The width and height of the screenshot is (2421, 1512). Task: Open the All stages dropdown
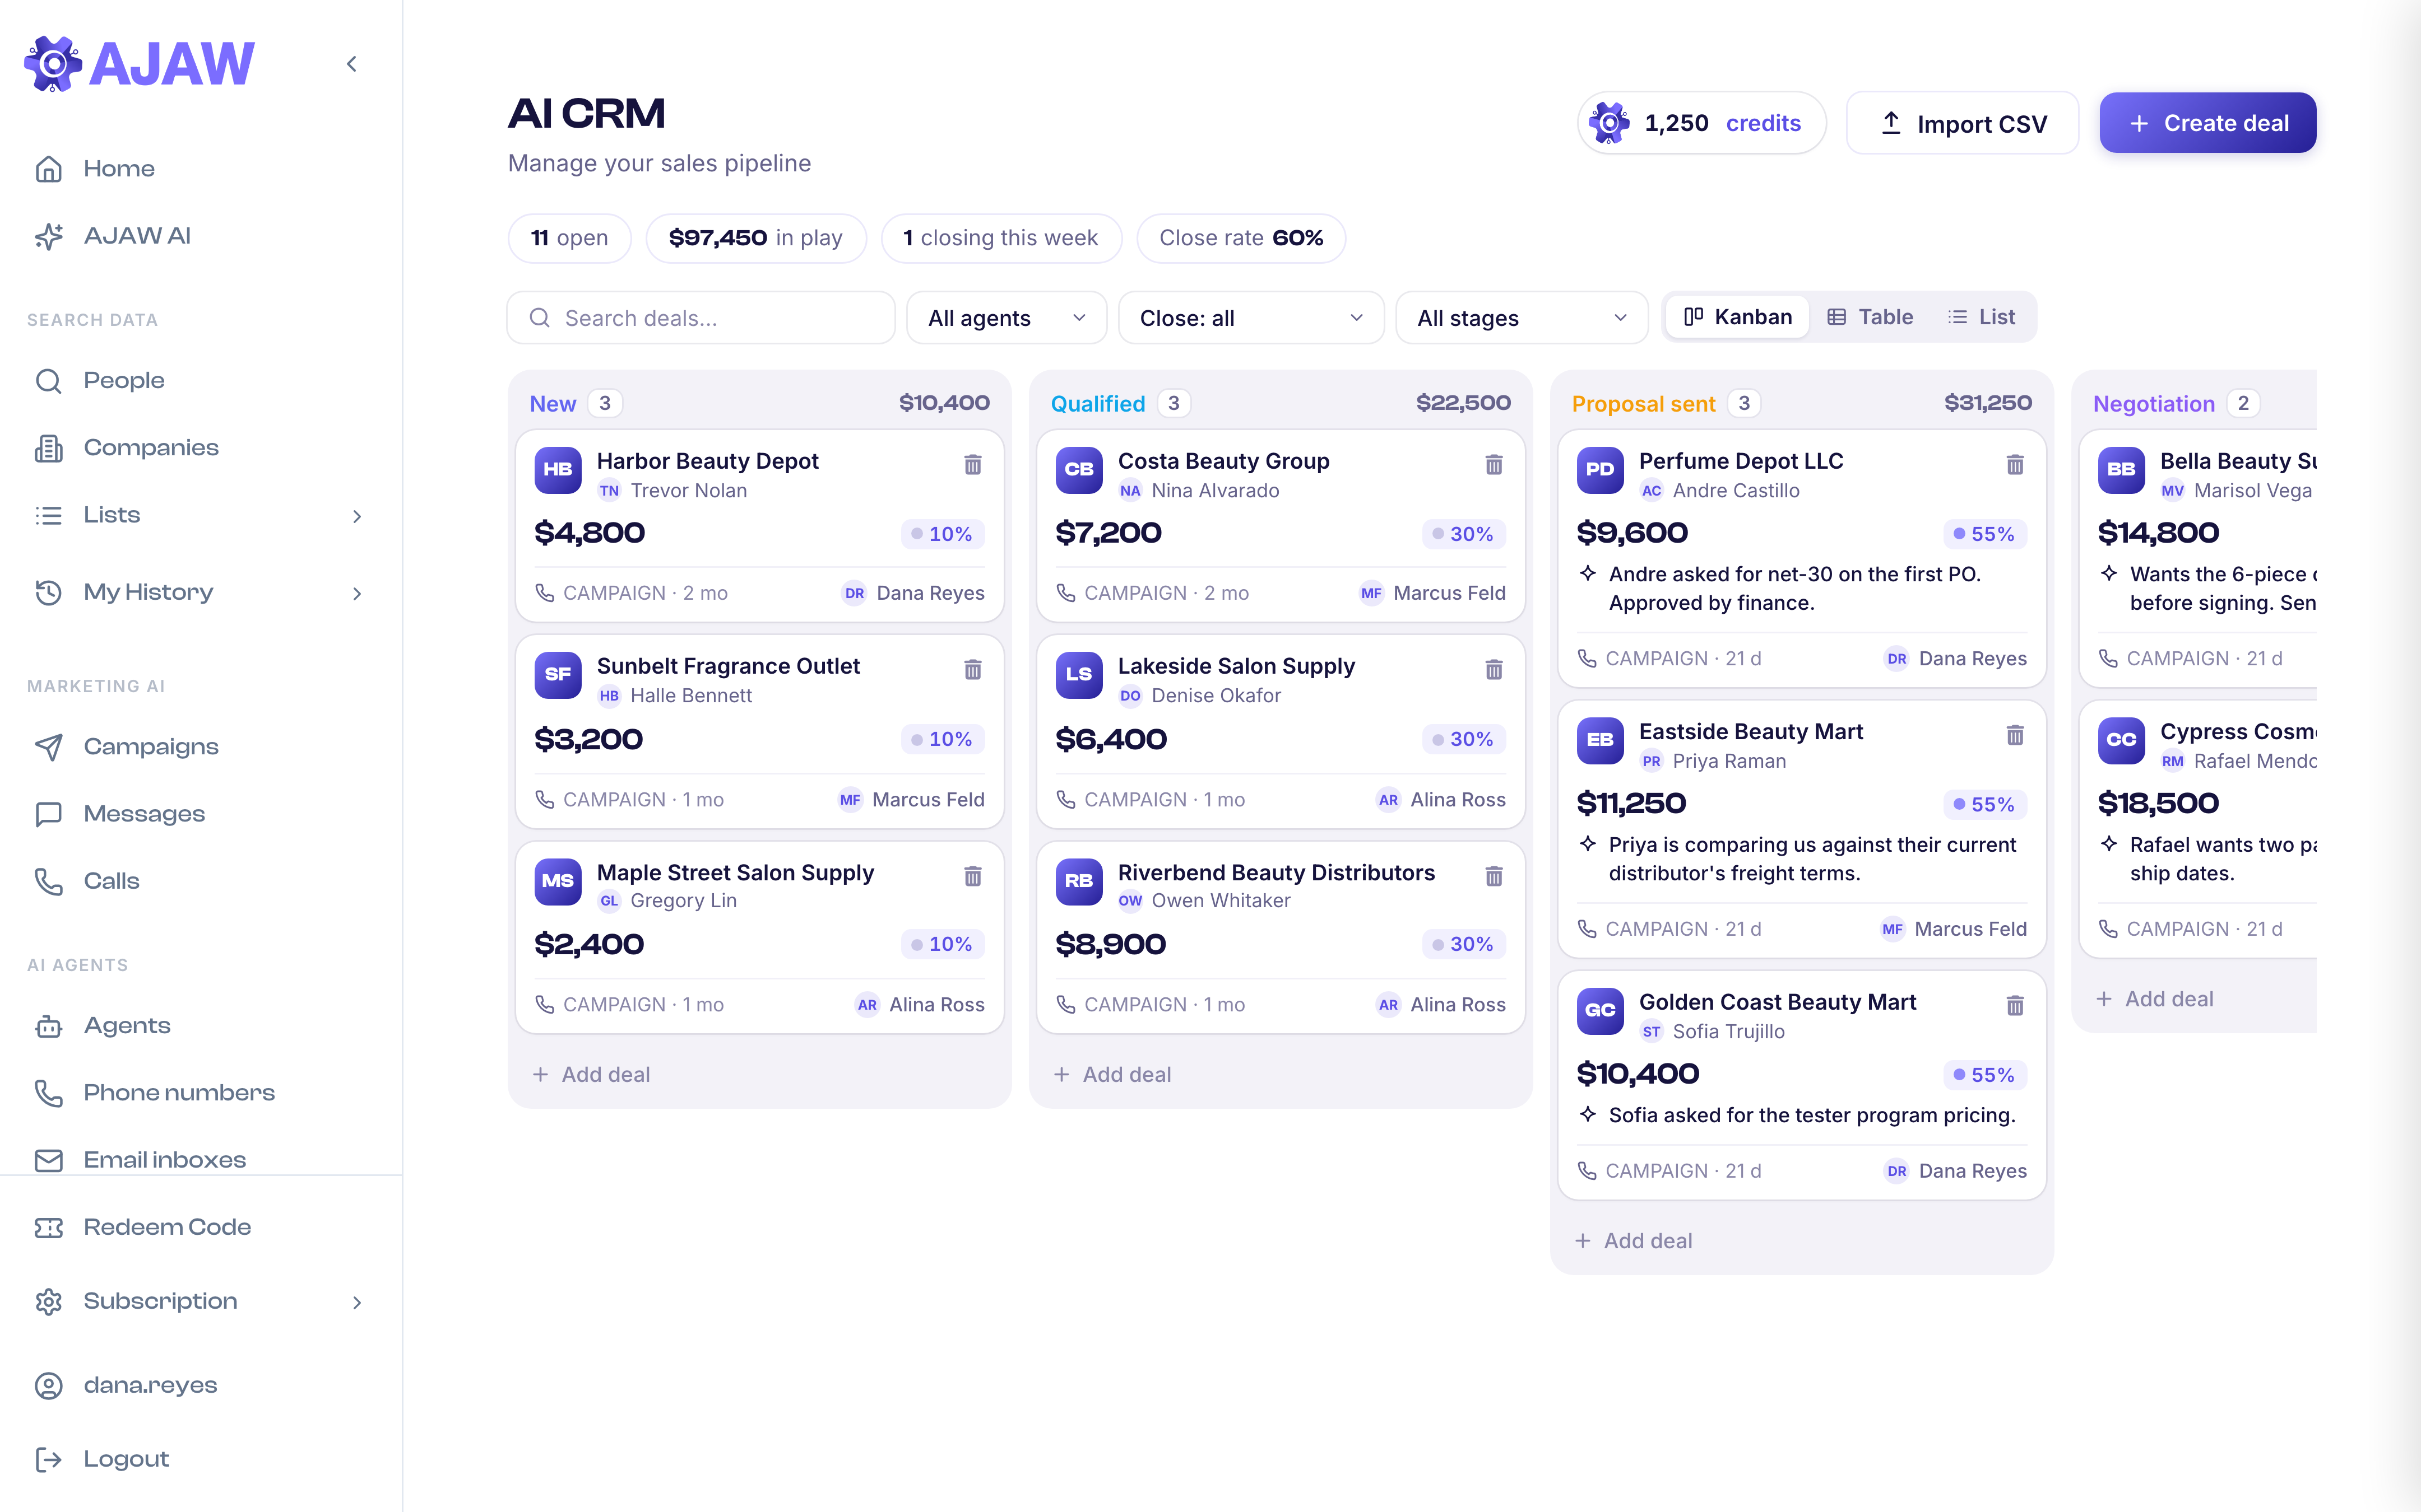(1522, 318)
